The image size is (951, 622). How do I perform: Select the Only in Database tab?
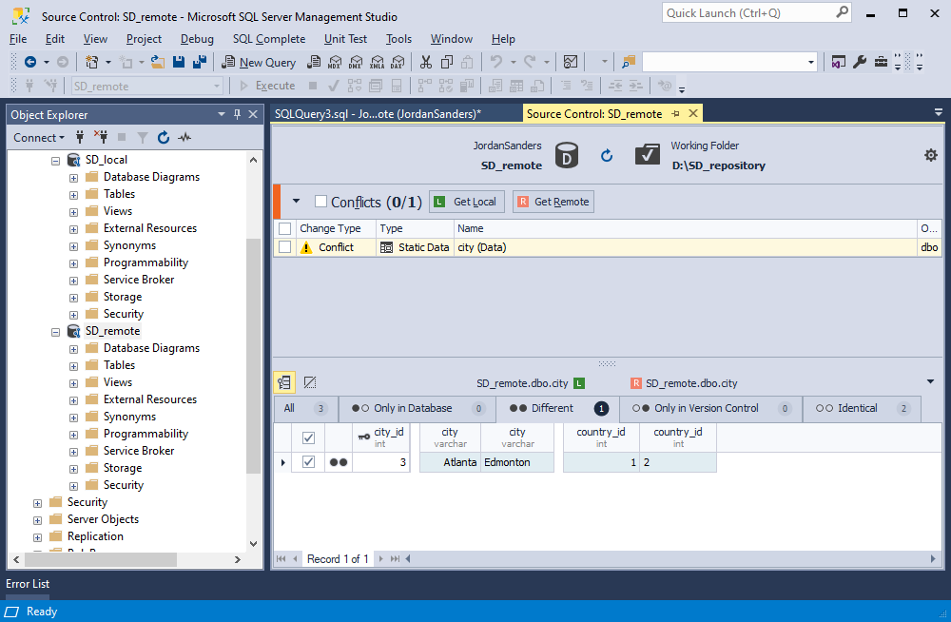point(417,408)
